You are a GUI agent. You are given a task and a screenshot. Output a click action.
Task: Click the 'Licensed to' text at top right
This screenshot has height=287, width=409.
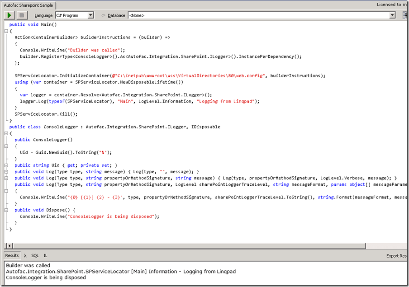(x=392, y=5)
